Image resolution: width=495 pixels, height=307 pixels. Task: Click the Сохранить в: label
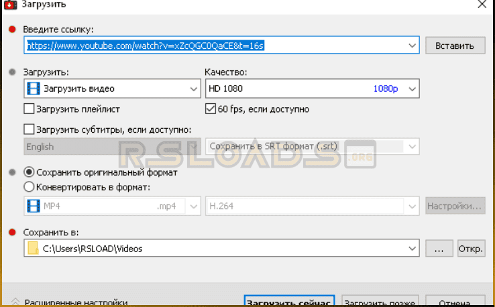(x=51, y=232)
